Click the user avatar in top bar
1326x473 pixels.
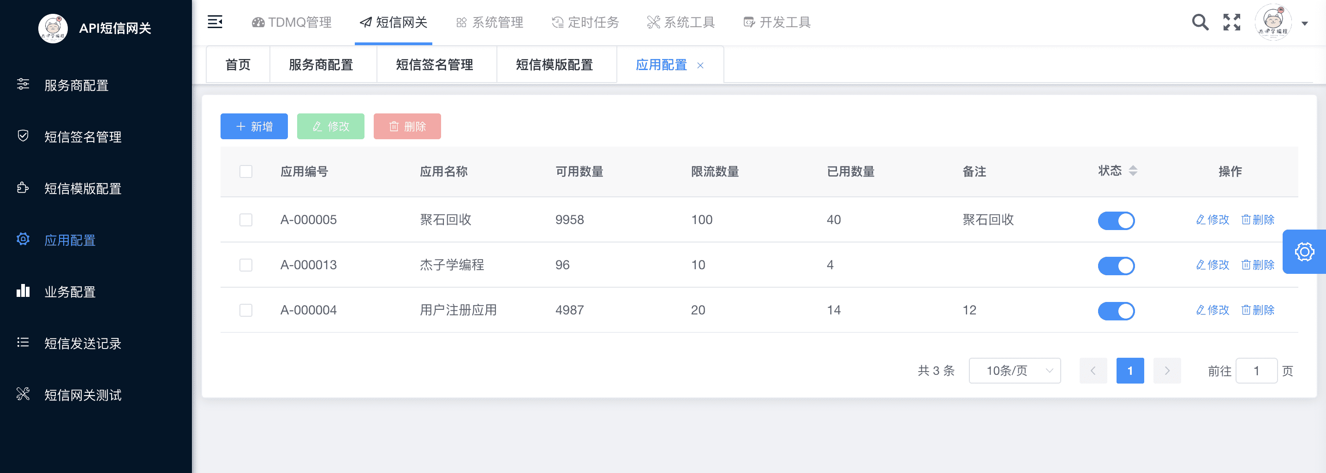1273,22
